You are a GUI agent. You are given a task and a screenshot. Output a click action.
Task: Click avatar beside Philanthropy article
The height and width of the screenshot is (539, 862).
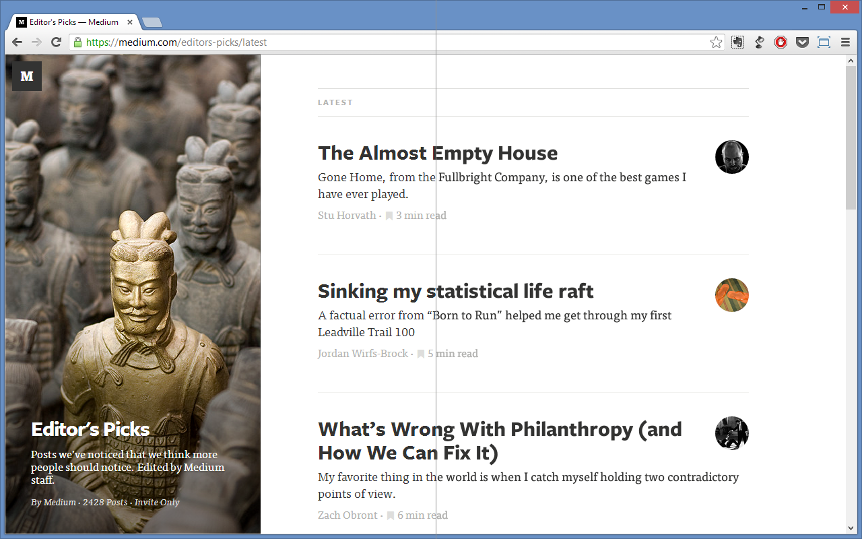(732, 433)
